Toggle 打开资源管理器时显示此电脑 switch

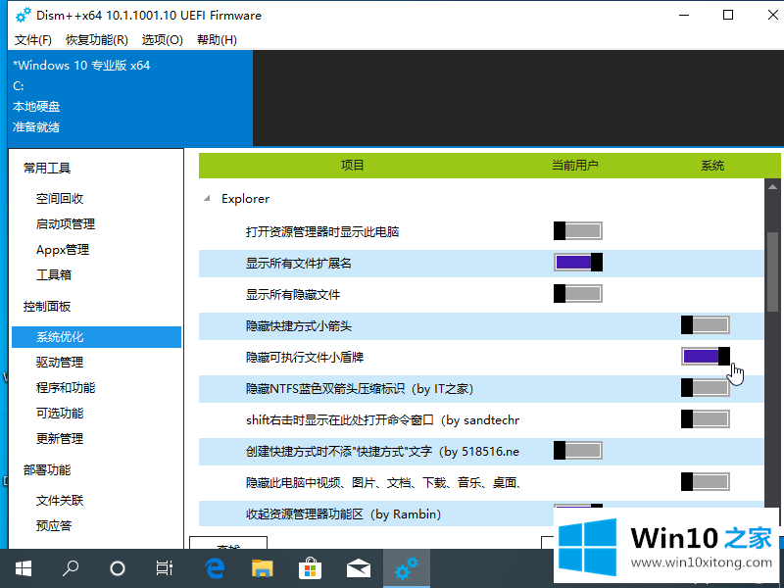point(578,231)
